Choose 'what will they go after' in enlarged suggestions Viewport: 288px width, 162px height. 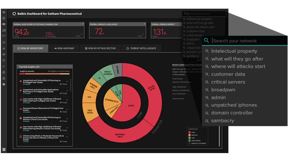click(237, 59)
